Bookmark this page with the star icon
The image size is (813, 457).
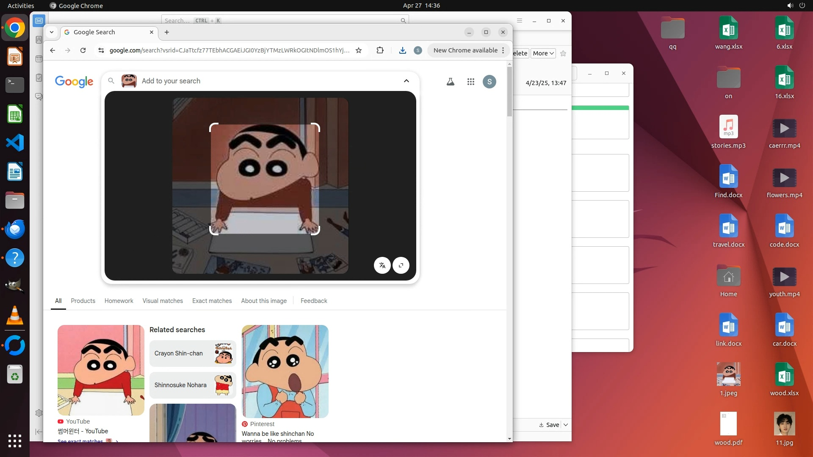coord(359,50)
